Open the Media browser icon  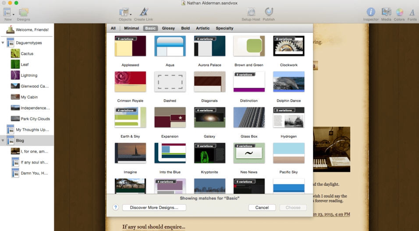point(386,12)
